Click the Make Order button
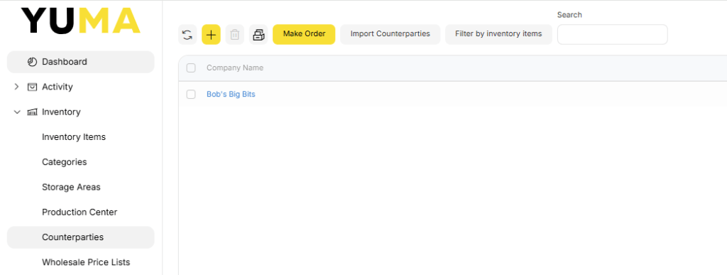 [x=304, y=34]
